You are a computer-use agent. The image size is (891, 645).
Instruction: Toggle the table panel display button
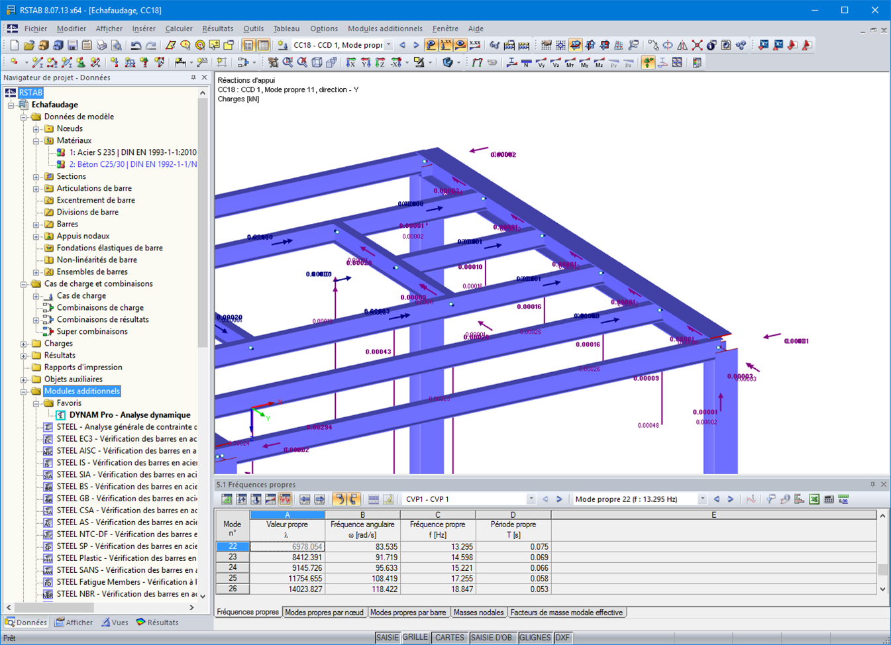263,45
